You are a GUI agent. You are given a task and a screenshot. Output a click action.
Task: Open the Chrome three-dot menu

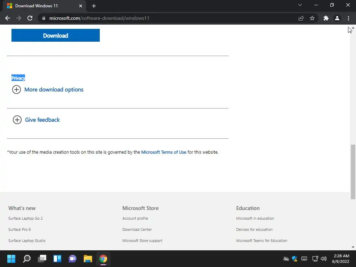click(348, 18)
